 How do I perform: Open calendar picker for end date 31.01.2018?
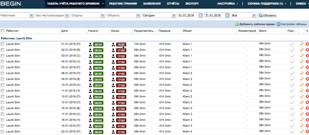227,15
